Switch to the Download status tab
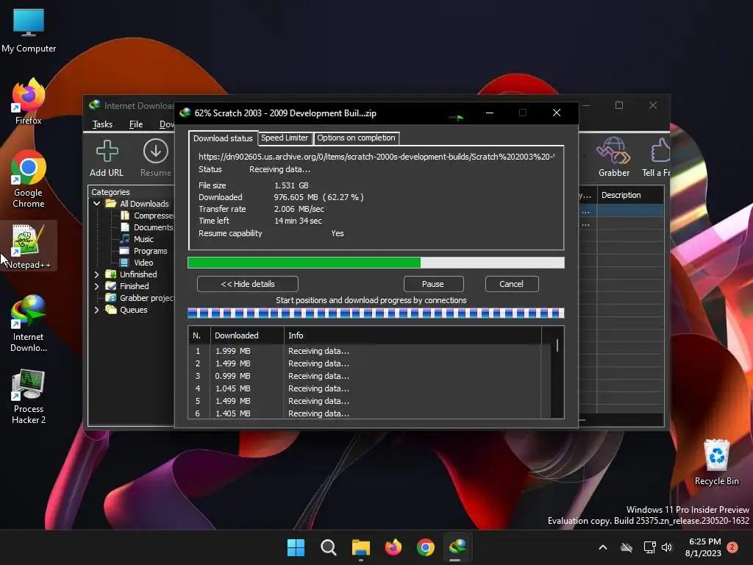Screen dimensions: 753x565 click(223, 138)
